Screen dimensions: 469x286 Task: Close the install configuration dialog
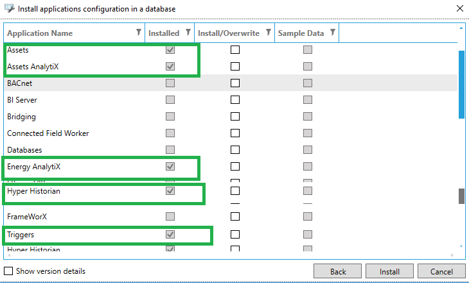(x=459, y=9)
